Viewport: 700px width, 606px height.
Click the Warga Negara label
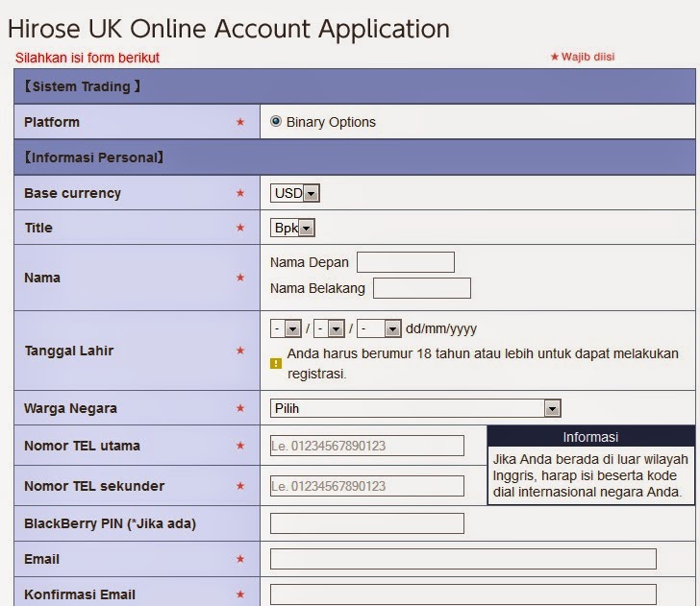click(70, 408)
